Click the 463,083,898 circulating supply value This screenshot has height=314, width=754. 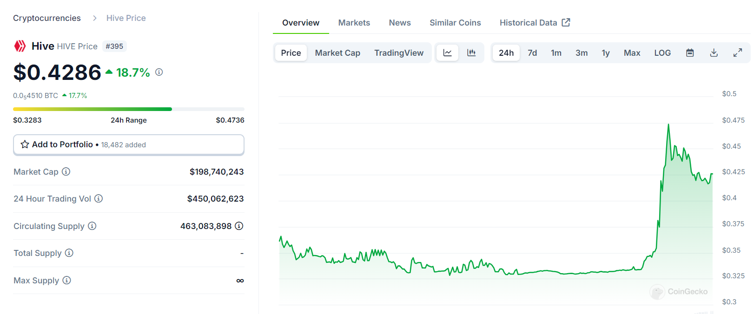[x=206, y=226]
